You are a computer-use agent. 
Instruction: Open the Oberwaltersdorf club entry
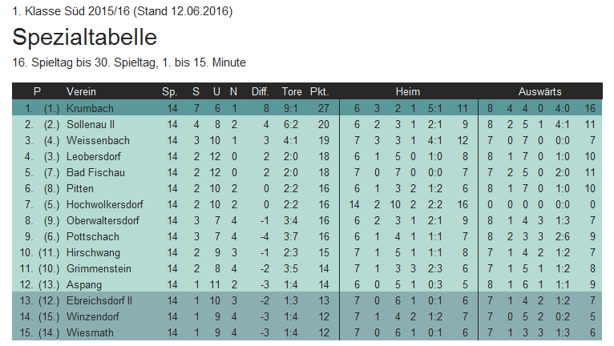tap(103, 220)
